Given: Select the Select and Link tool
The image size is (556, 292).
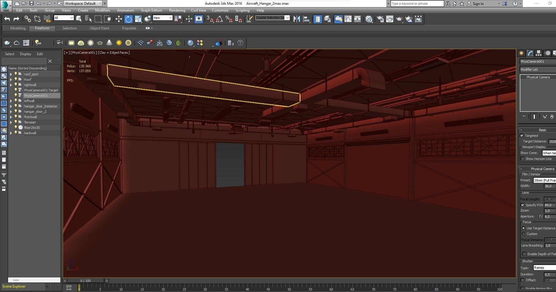Looking at the screenshot, I should (28, 19).
